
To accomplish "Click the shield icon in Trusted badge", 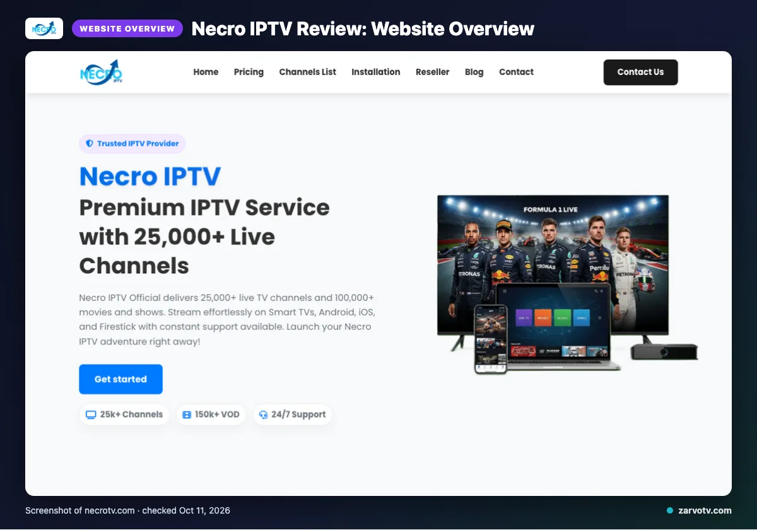I will point(90,143).
